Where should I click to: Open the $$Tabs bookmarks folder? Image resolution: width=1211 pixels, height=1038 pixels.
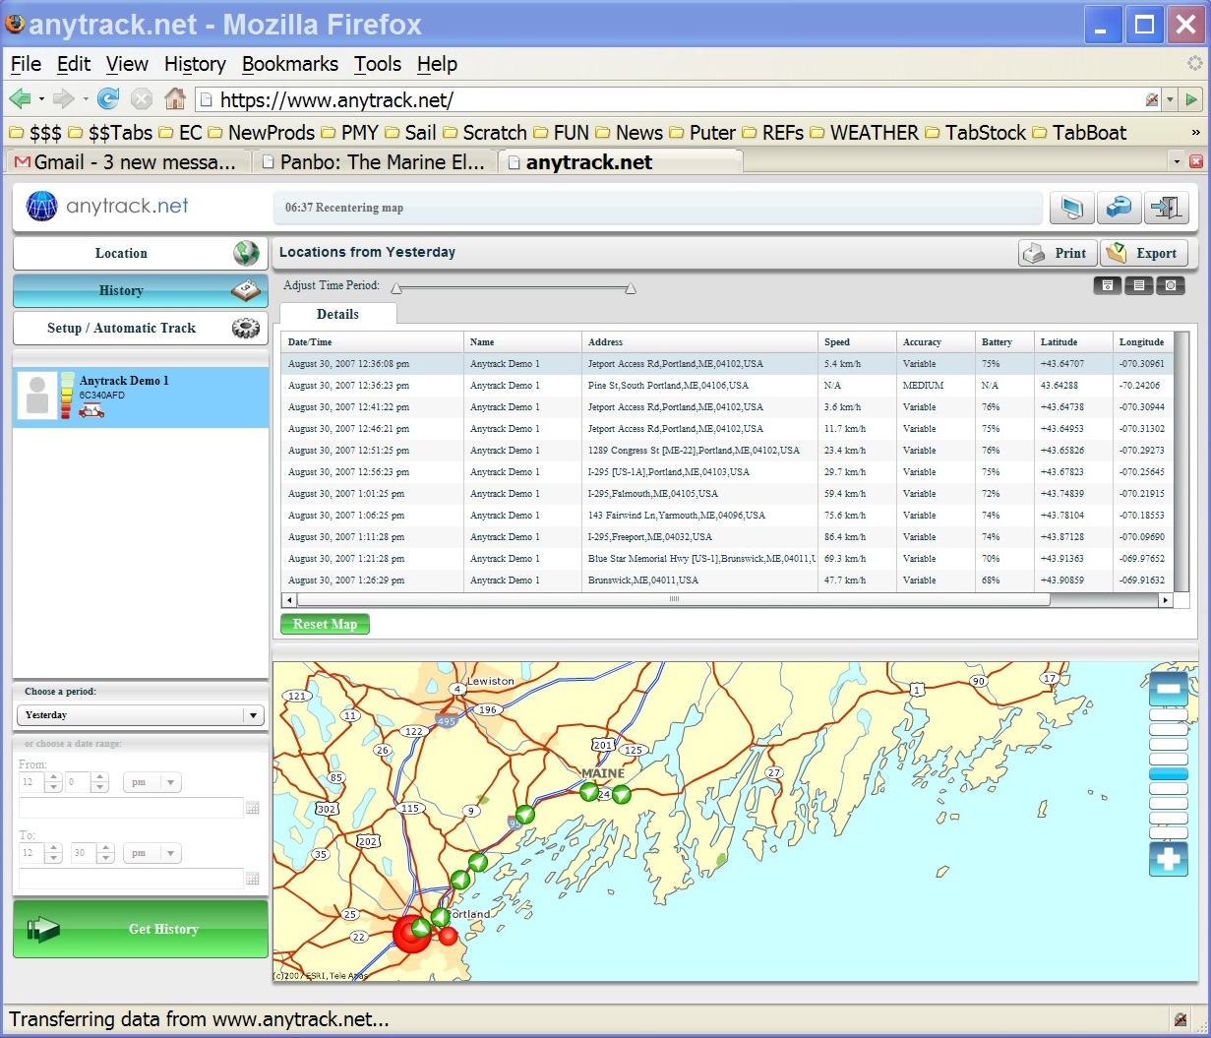[110, 133]
